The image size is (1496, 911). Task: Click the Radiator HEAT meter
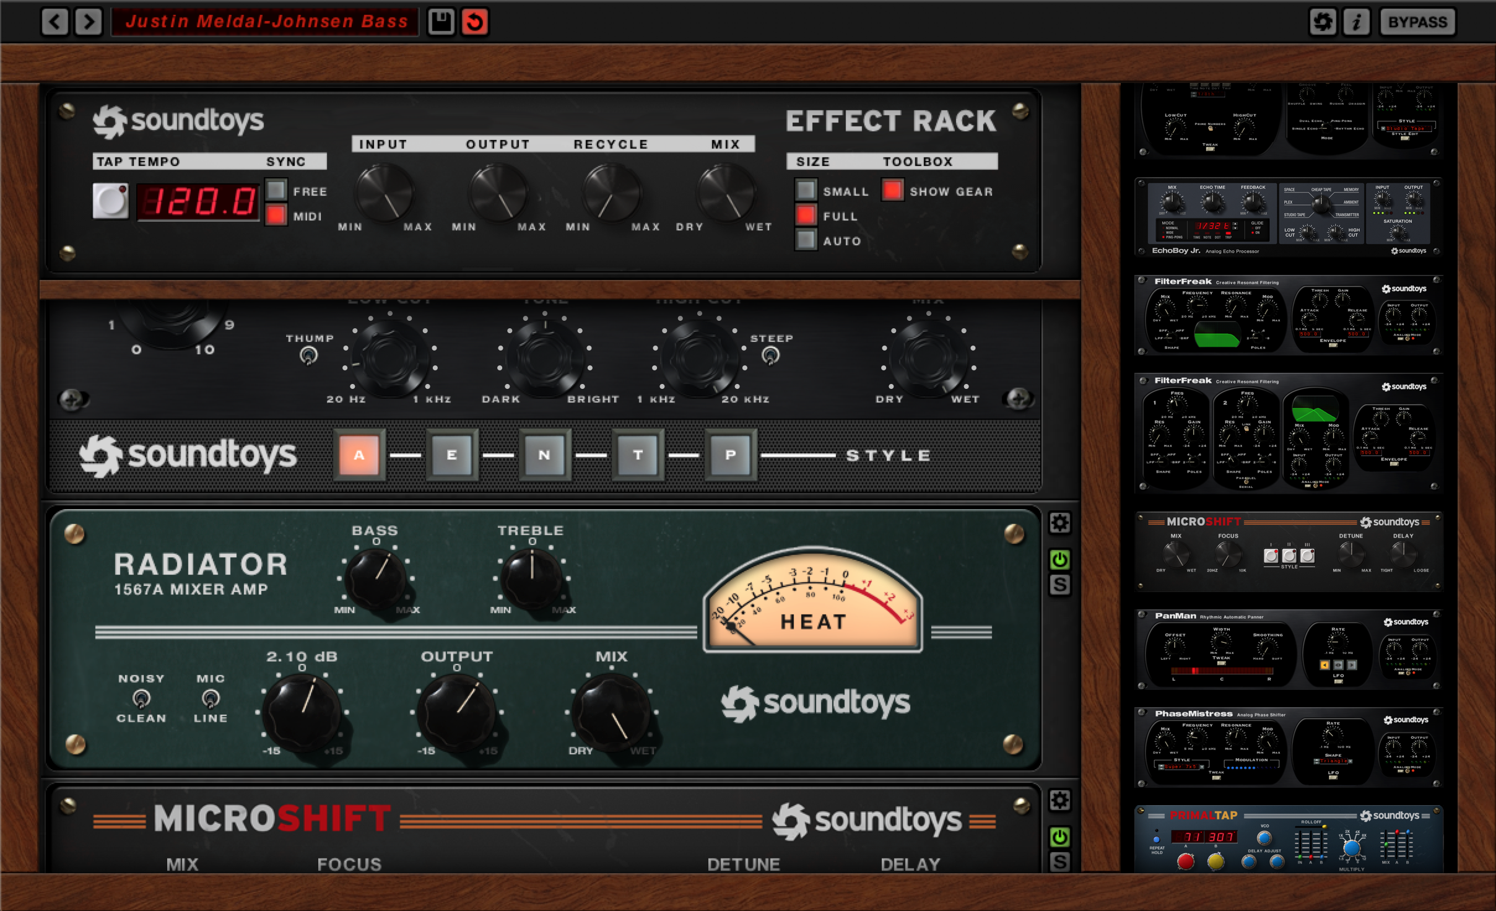pos(813,599)
